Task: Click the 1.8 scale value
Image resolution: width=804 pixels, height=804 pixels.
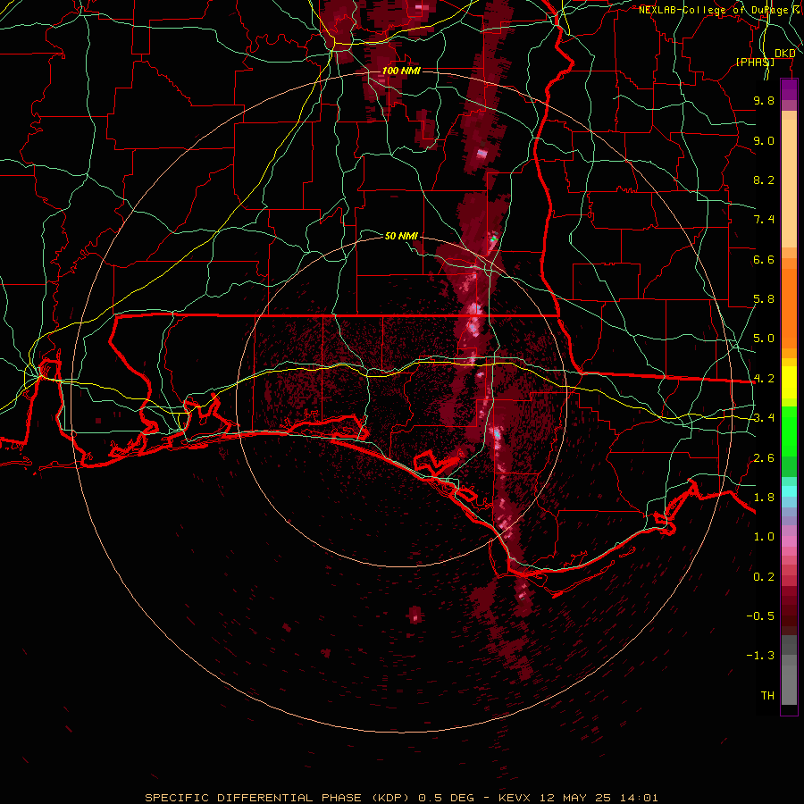Action: (x=764, y=498)
